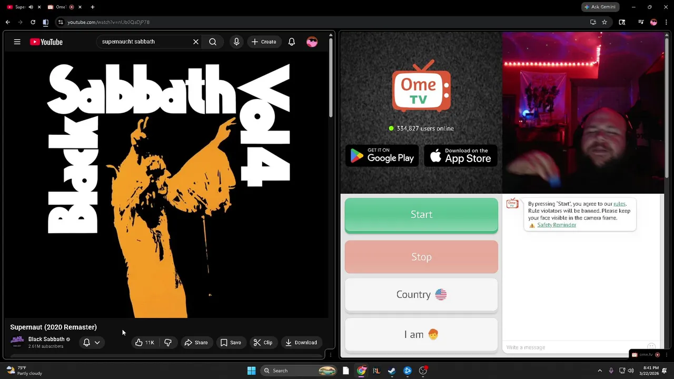The height and width of the screenshot is (379, 674).
Task: Open the Chrome profile avatar
Action: point(653,22)
